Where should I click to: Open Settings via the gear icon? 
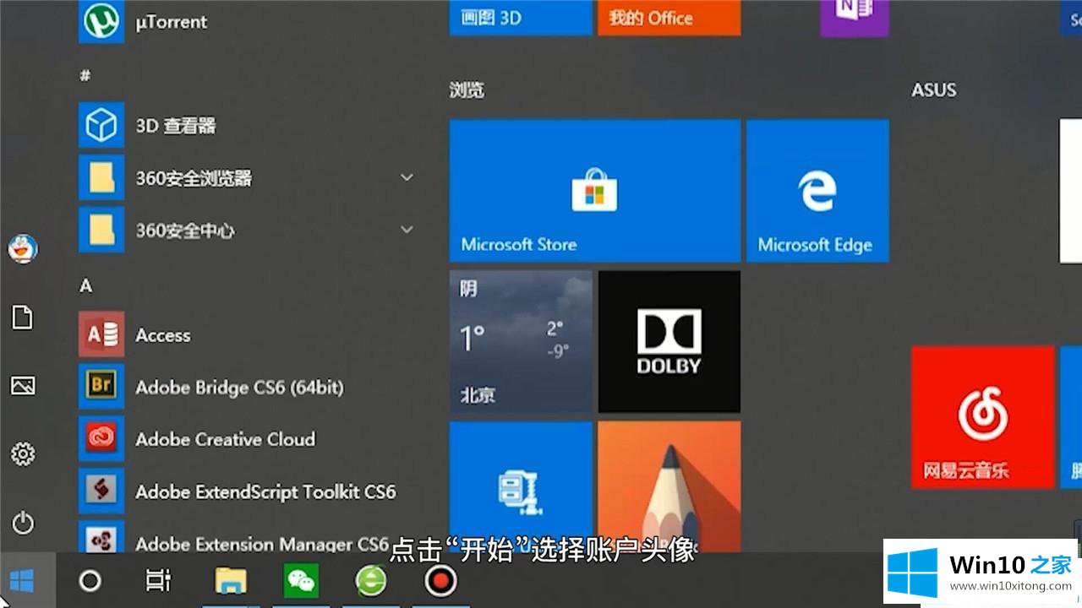click(x=23, y=454)
